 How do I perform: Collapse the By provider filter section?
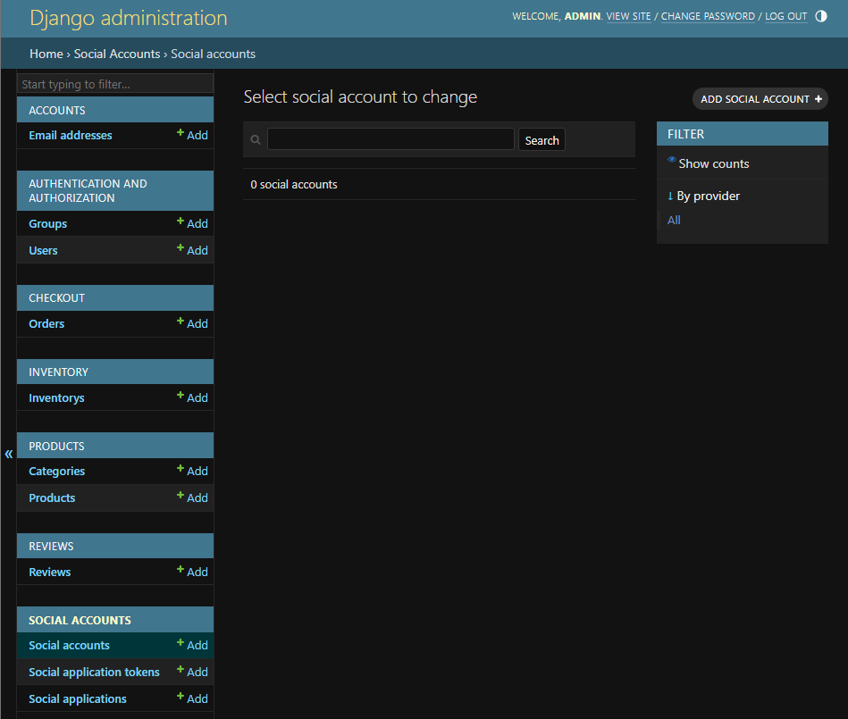703,196
